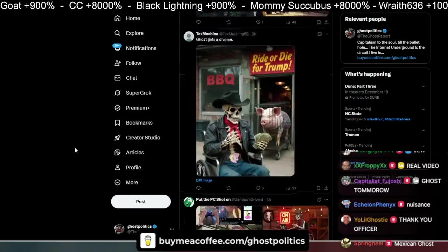
Task: Open options for NC State trend
Action: [423, 109]
